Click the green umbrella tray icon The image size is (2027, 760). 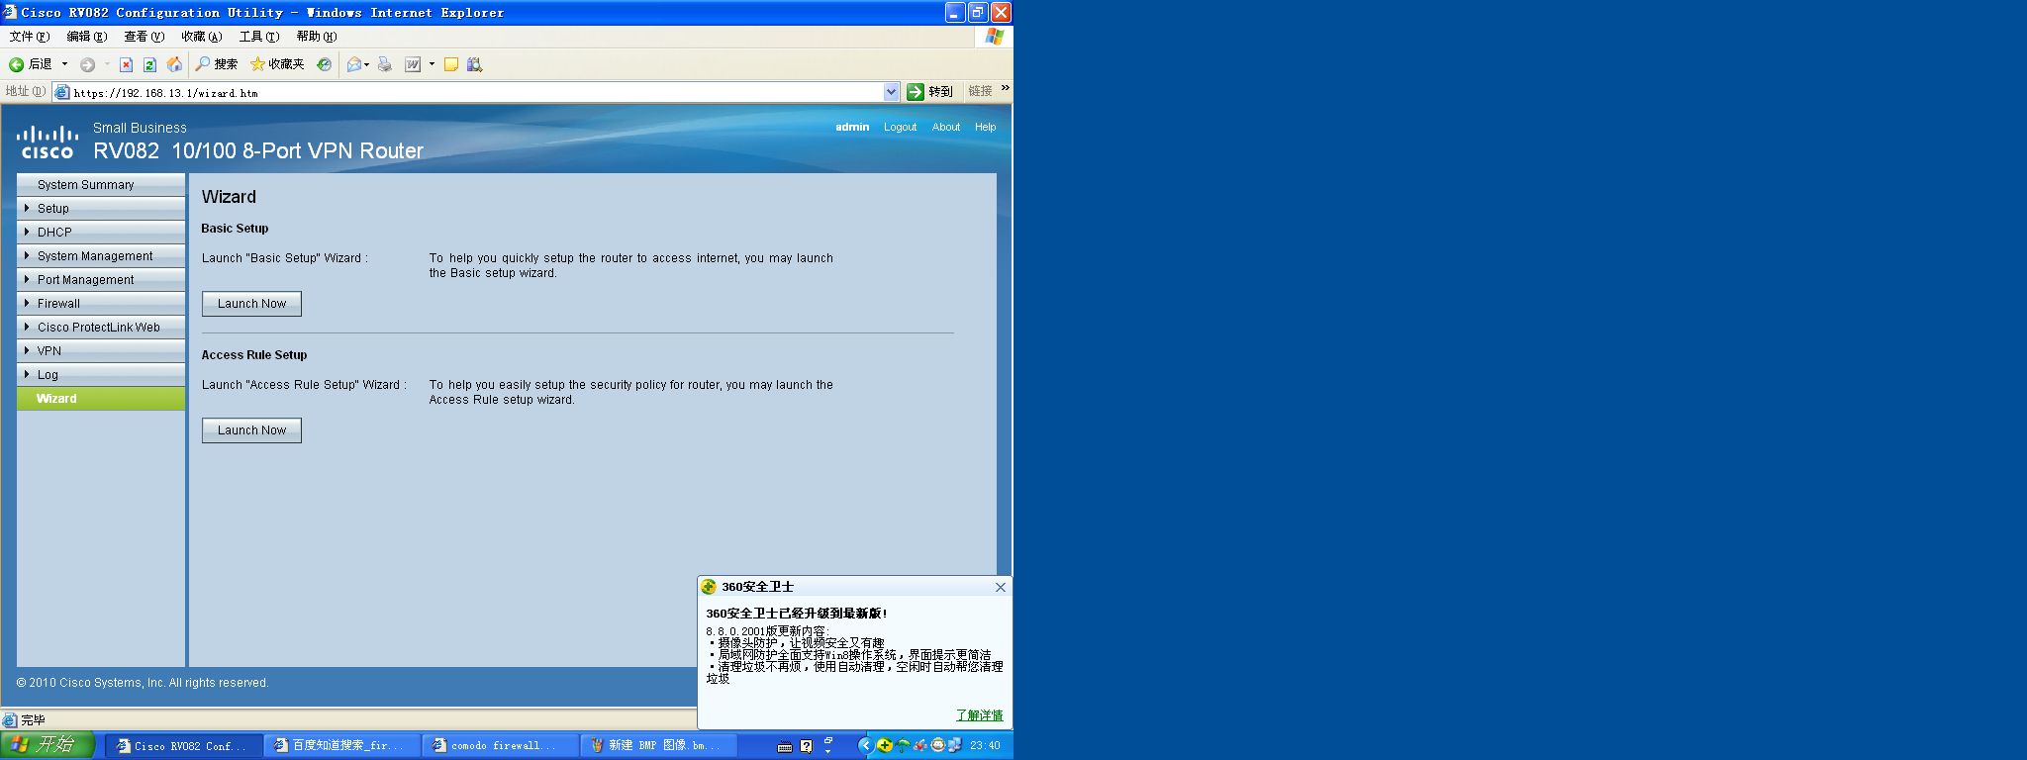tap(902, 745)
